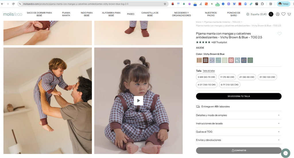Click the Selecciona tu talla button
The width and height of the screenshot is (294, 158).
coord(239,96)
